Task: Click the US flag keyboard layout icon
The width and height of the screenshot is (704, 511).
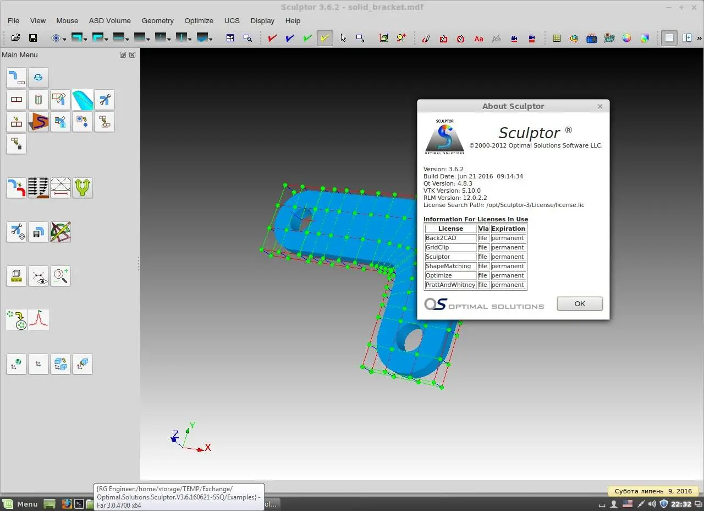Action: [627, 504]
